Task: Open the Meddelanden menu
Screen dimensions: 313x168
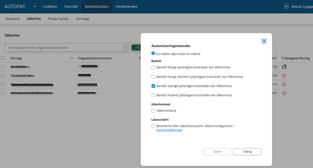Action: point(126,6)
